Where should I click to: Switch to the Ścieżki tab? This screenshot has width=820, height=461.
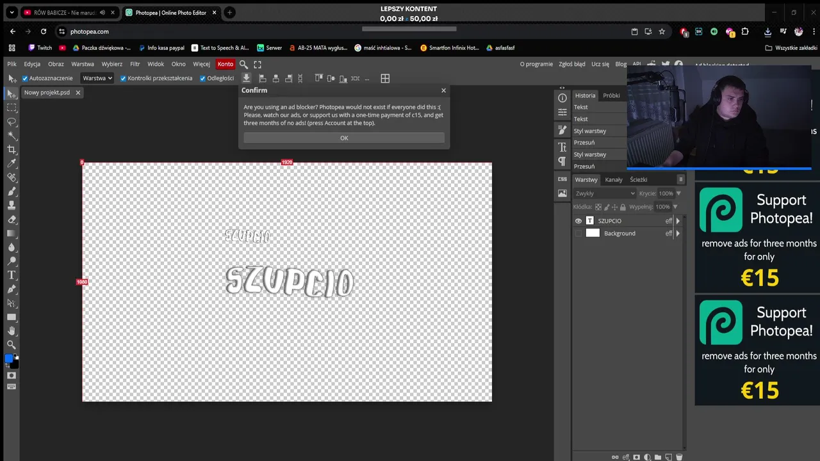click(x=638, y=179)
